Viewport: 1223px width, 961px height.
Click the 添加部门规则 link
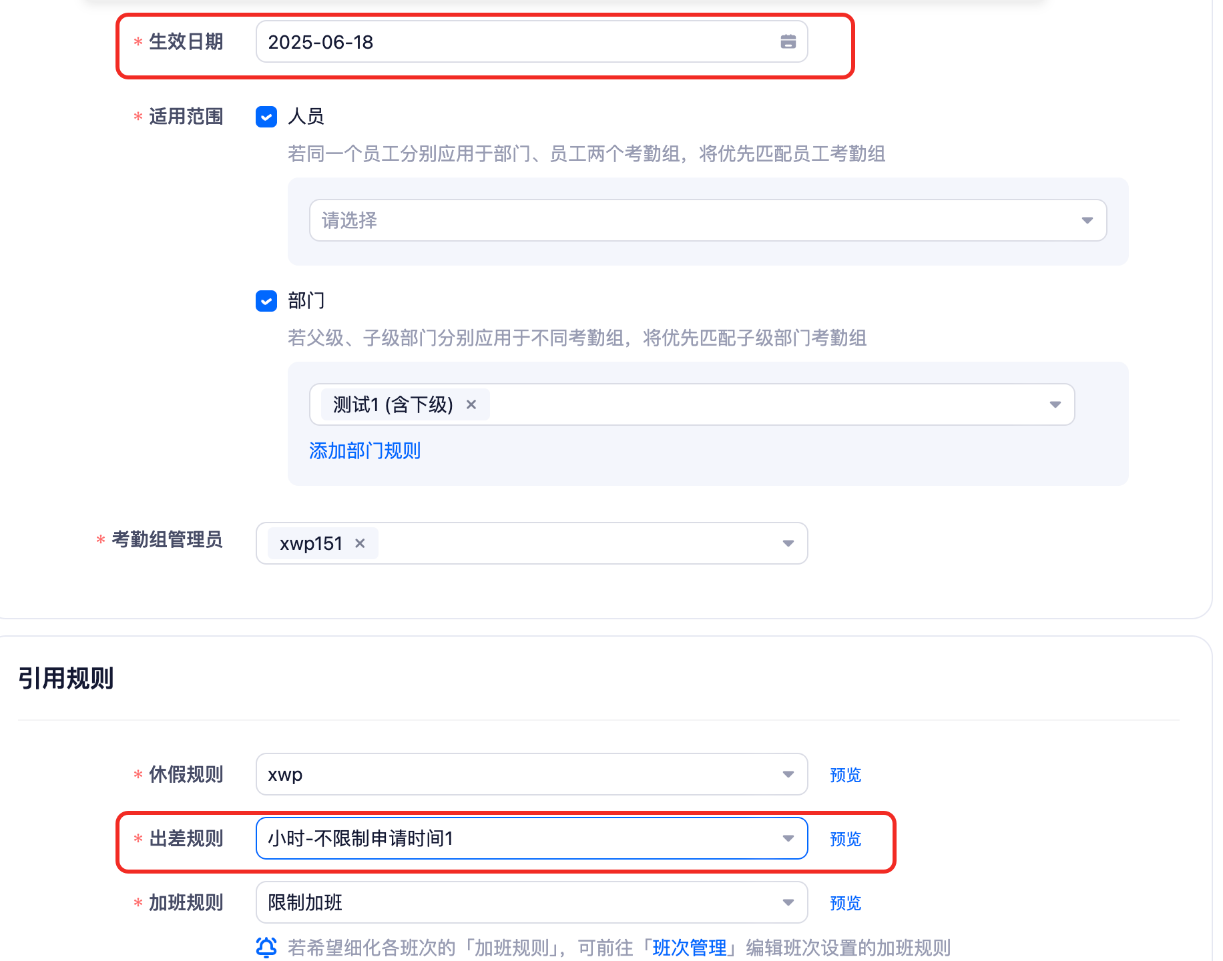pos(364,450)
